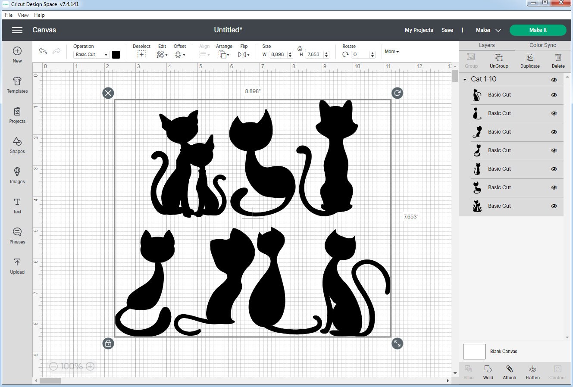Duplicate the selected layers
This screenshot has width=573, height=387.
[x=529, y=60]
